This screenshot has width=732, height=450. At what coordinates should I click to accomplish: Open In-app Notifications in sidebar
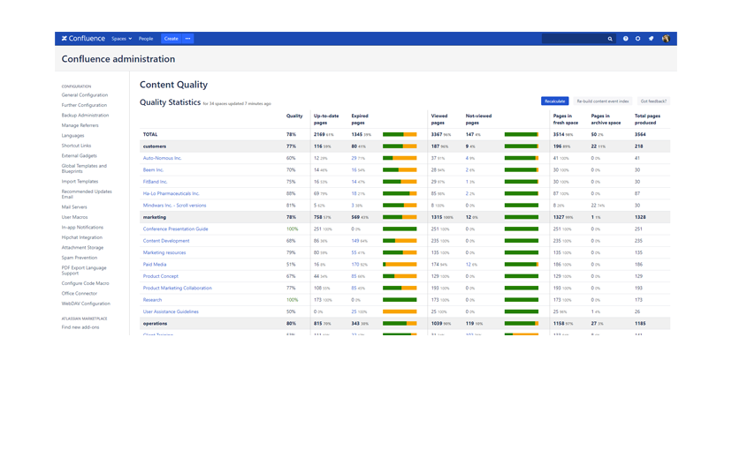coord(82,228)
